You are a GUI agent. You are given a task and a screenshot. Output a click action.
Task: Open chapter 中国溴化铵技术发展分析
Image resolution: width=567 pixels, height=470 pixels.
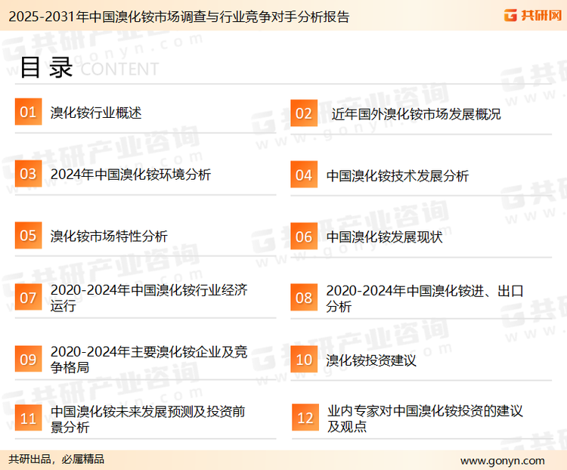coord(398,176)
